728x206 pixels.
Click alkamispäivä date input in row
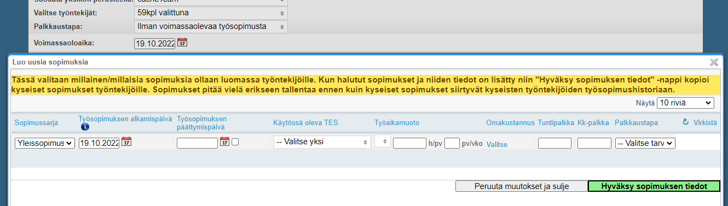(x=99, y=143)
